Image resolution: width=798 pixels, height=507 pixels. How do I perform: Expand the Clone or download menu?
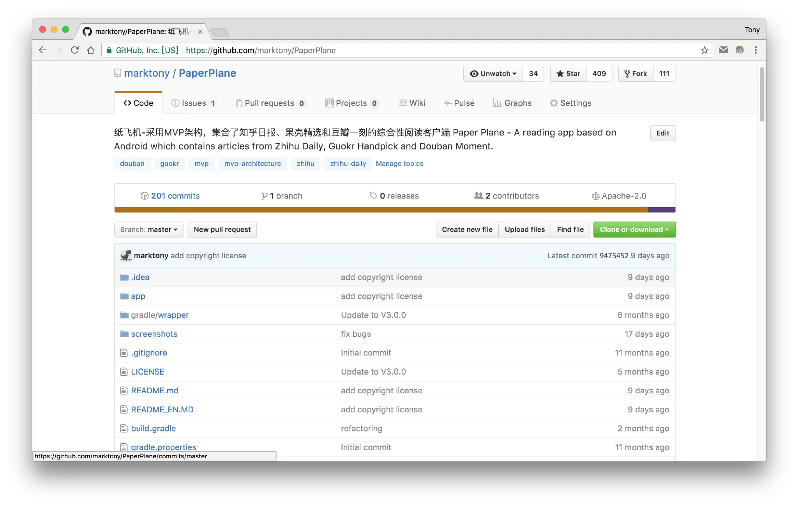[x=634, y=230]
